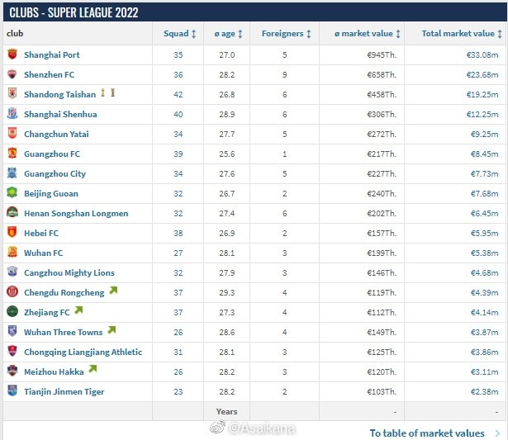
Task: Click the Cangzhou Mighty Lions crest
Action: pyautogui.click(x=12, y=272)
